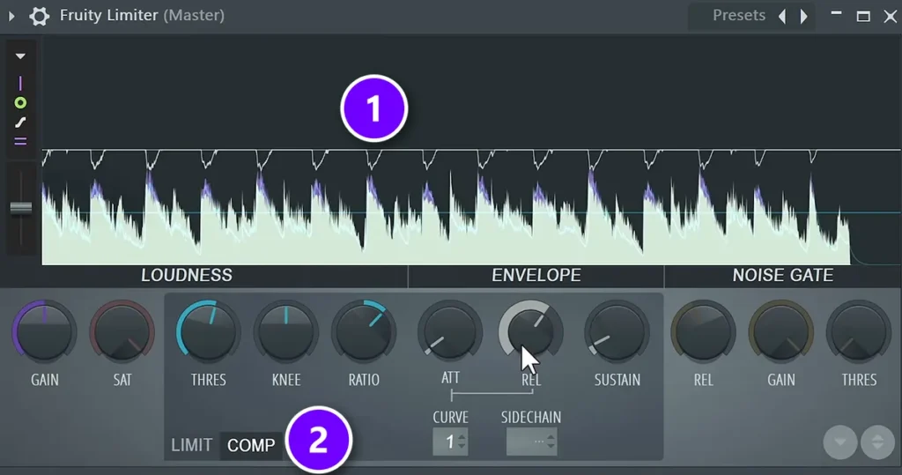Click the SAT saturation knob

[x=122, y=332]
